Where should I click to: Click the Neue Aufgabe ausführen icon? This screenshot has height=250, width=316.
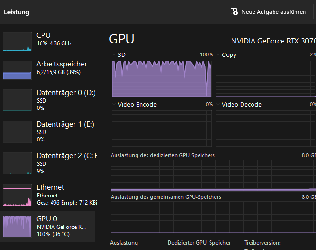click(234, 12)
